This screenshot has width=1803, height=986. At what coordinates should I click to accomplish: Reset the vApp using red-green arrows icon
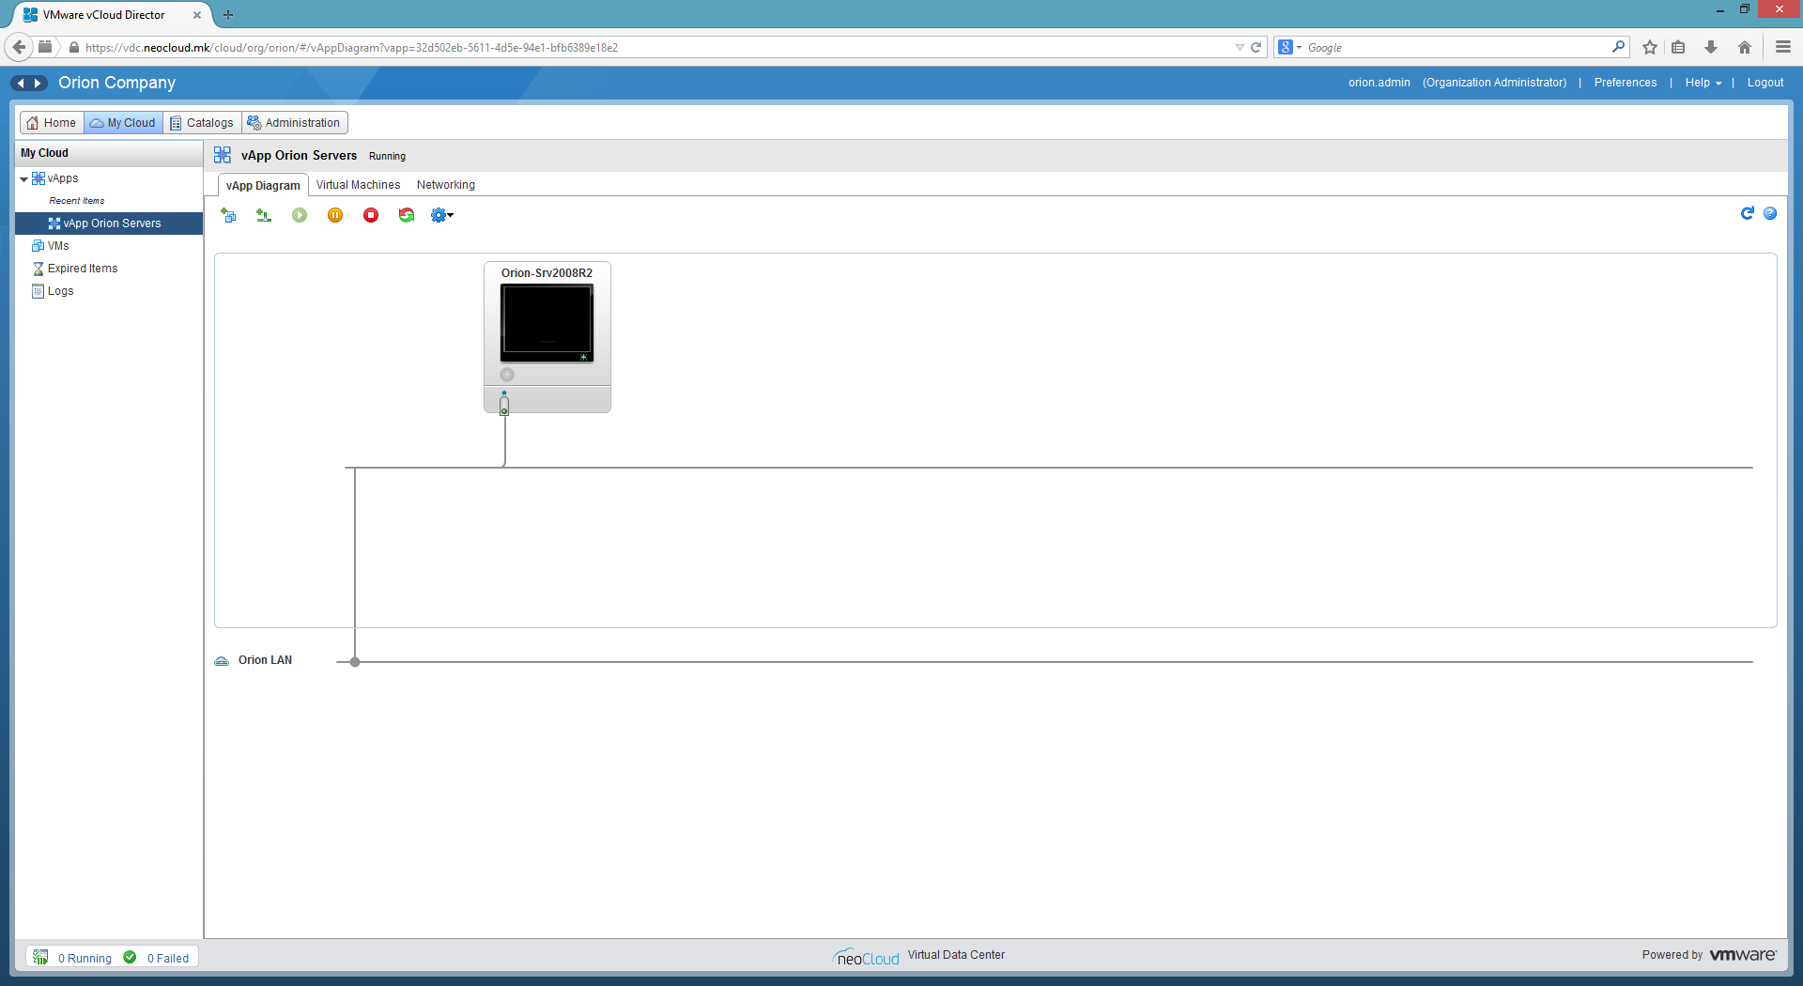(x=407, y=215)
